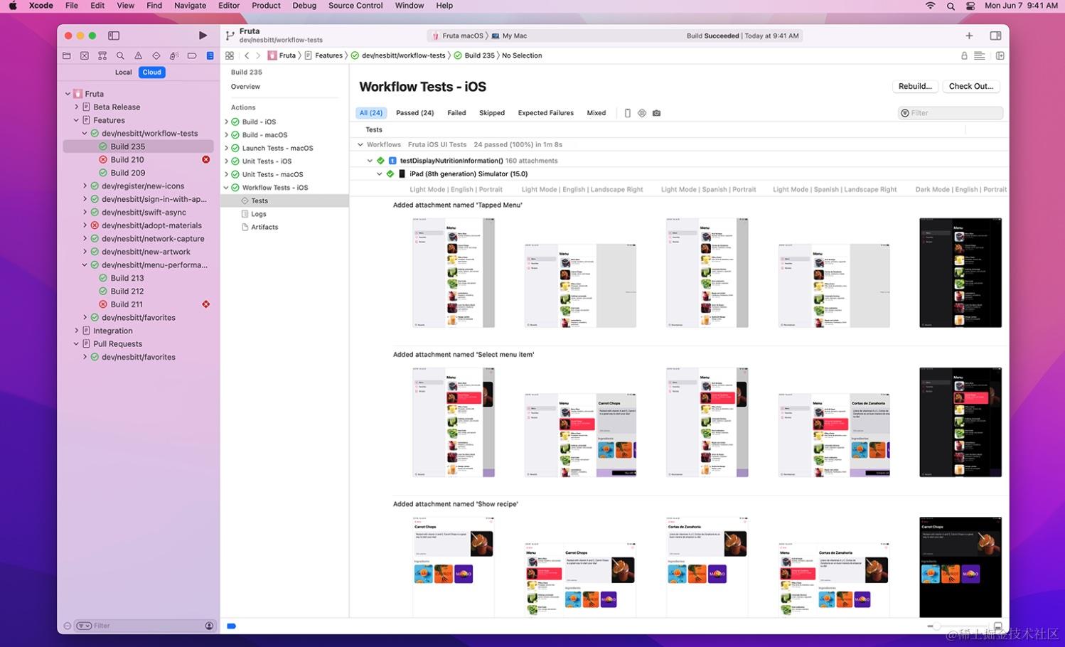This screenshot has height=647, width=1065.
Task: Expand the Beta Release workflow
Action: [77, 107]
